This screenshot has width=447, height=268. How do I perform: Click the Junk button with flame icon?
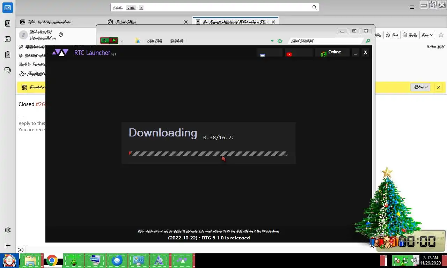(x=391, y=35)
